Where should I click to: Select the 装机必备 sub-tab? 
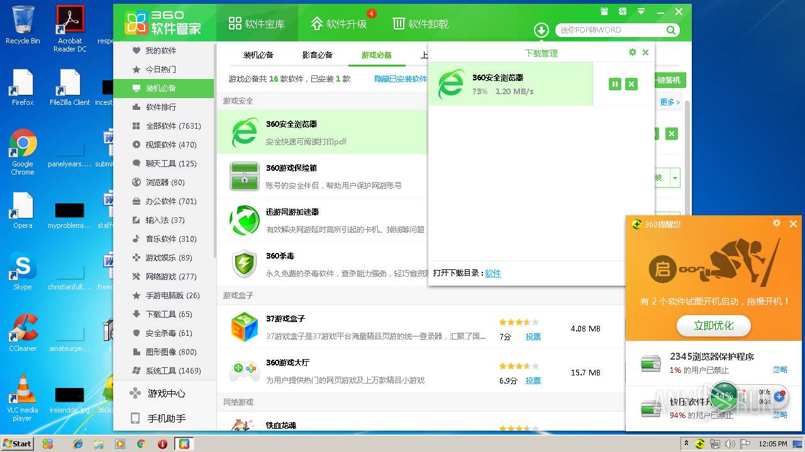pos(258,55)
